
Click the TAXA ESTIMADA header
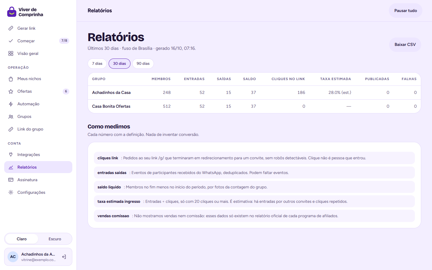(336, 79)
